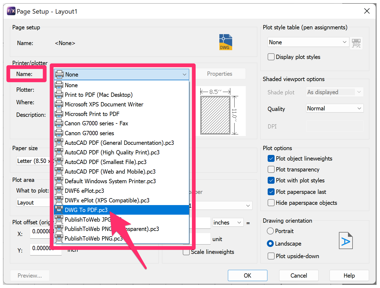380x288 pixels.
Task: Check Scale lineweights option
Action: pos(186,252)
